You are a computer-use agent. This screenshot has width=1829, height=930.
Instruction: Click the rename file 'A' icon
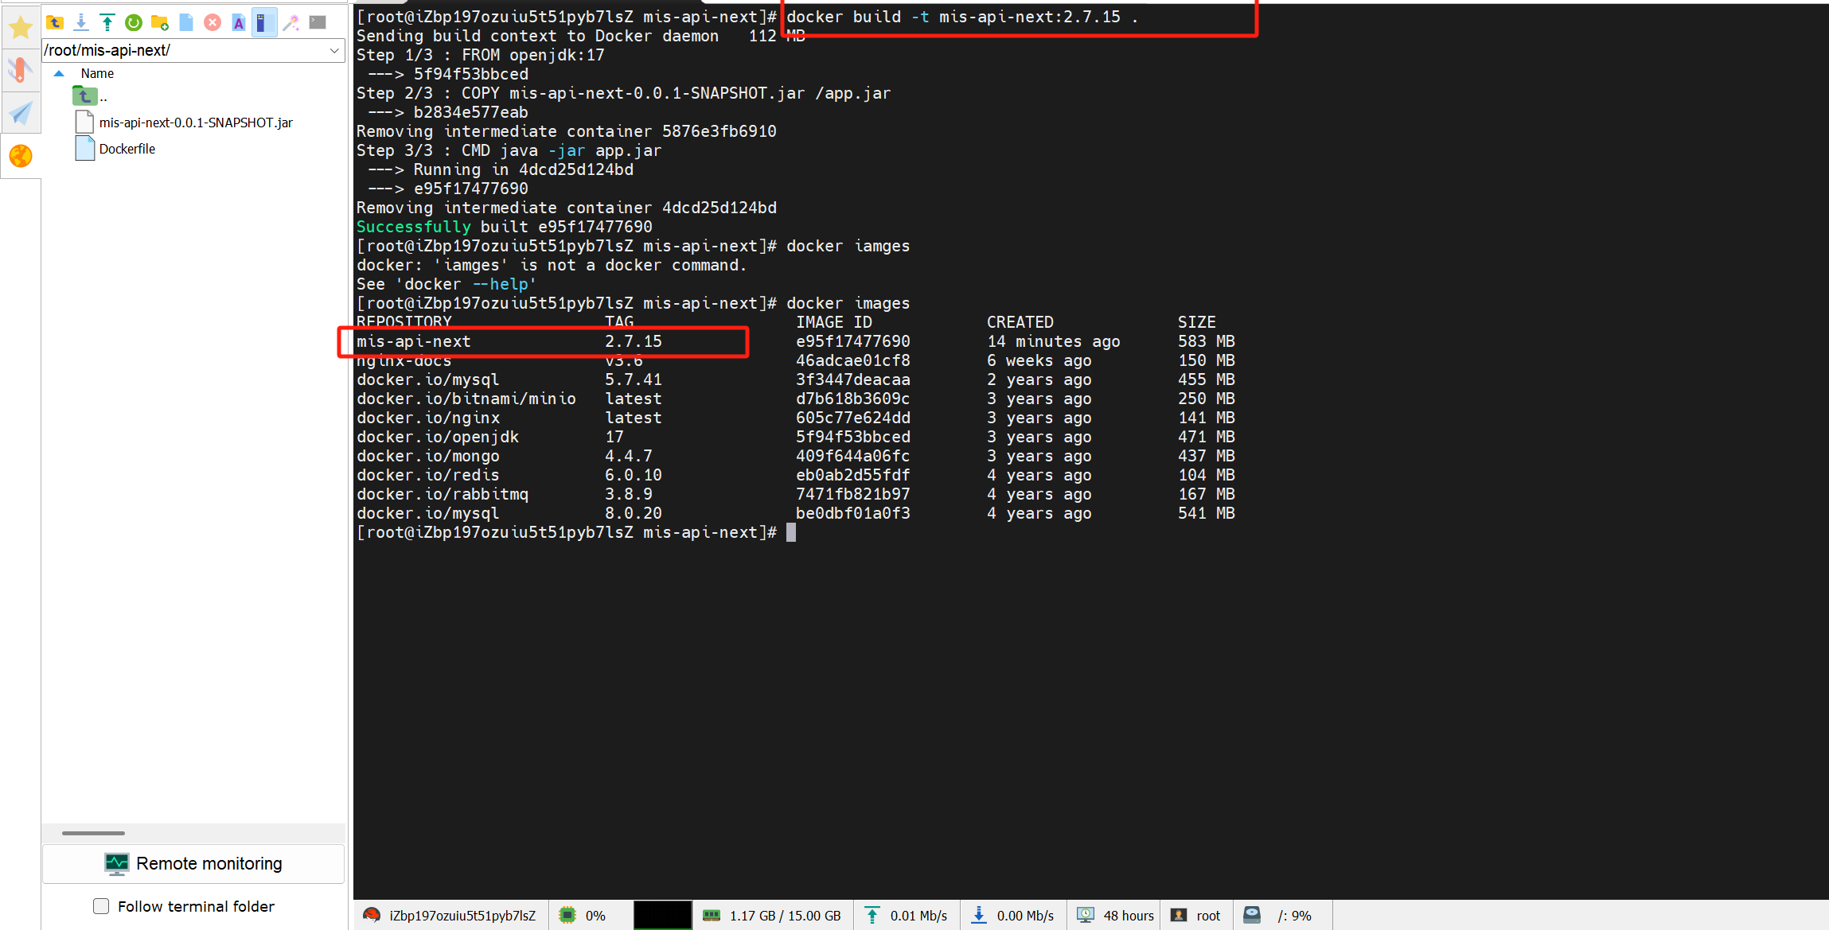239,22
